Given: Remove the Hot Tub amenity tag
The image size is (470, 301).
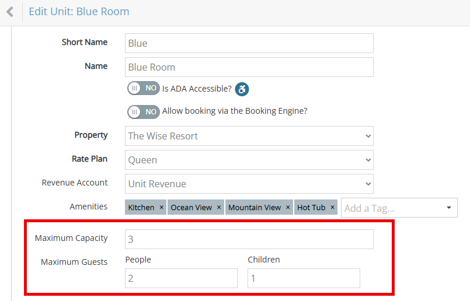Looking at the screenshot, I should click(332, 207).
